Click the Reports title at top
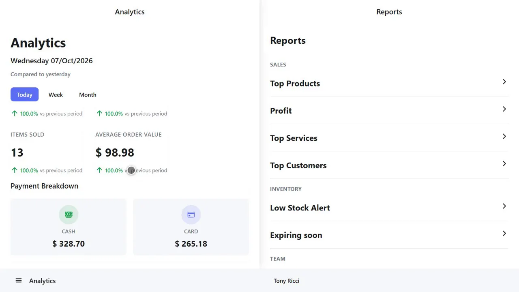This screenshot has width=519, height=292. [389, 12]
